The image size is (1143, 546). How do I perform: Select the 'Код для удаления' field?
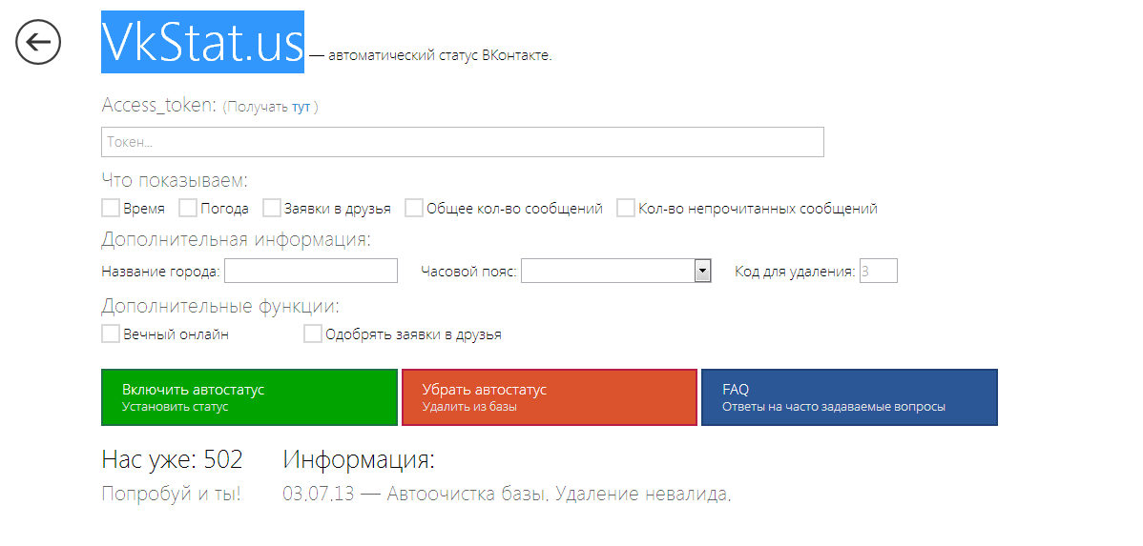tap(878, 272)
